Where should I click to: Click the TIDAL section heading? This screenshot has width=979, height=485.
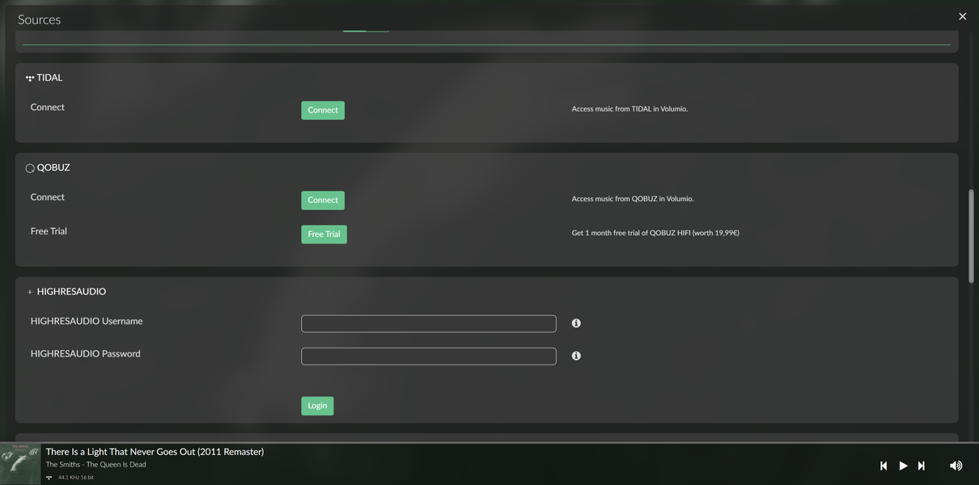(x=49, y=78)
